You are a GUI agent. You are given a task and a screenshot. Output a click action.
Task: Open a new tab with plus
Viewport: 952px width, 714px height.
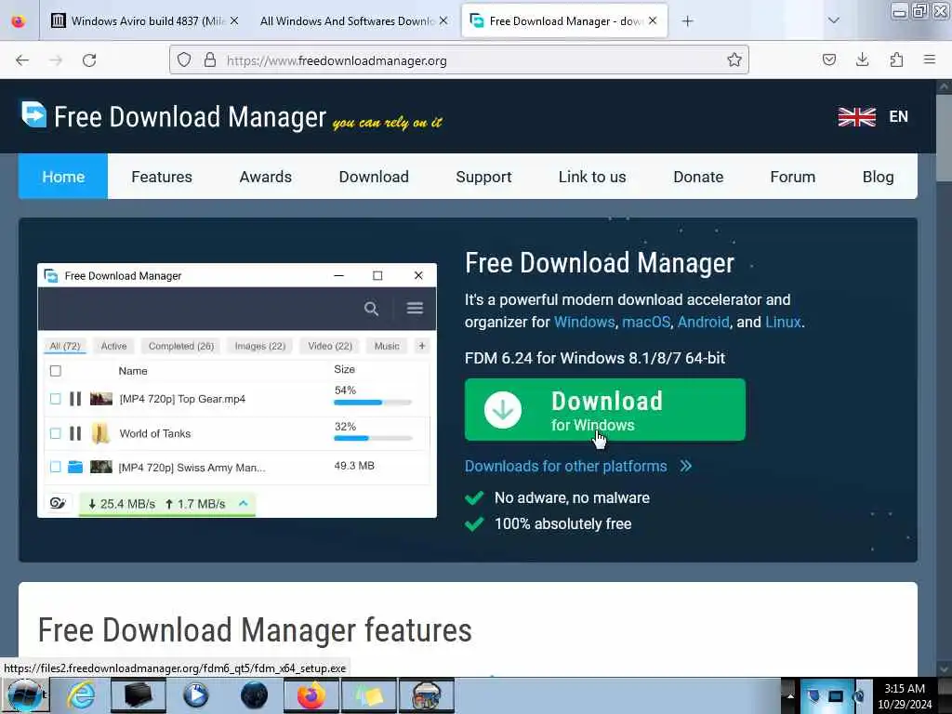(x=687, y=21)
